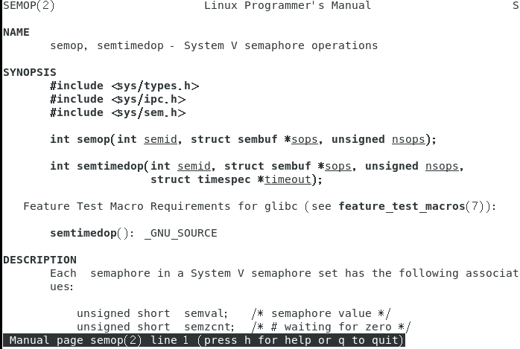
Task: Click the "System V semaphore operations" description
Action: tap(281, 46)
